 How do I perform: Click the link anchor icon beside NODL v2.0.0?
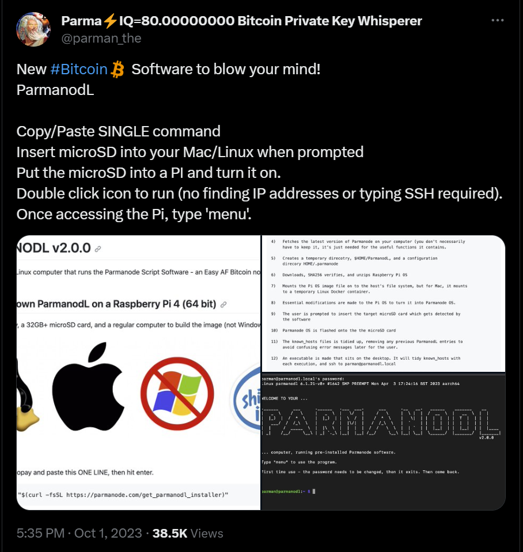coord(98,249)
